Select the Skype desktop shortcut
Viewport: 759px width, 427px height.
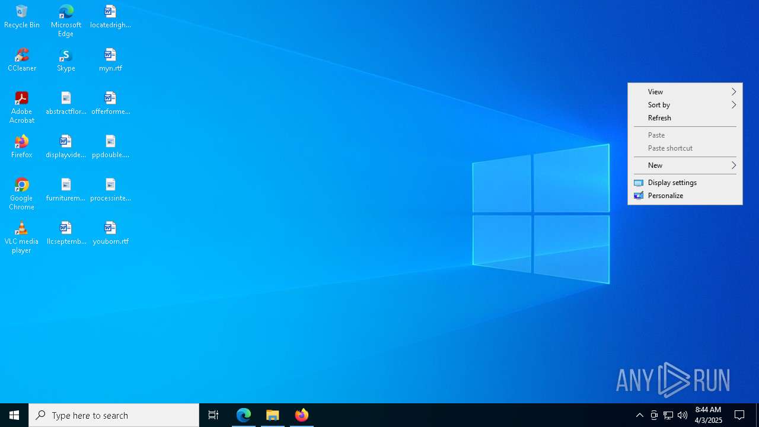tap(66, 60)
